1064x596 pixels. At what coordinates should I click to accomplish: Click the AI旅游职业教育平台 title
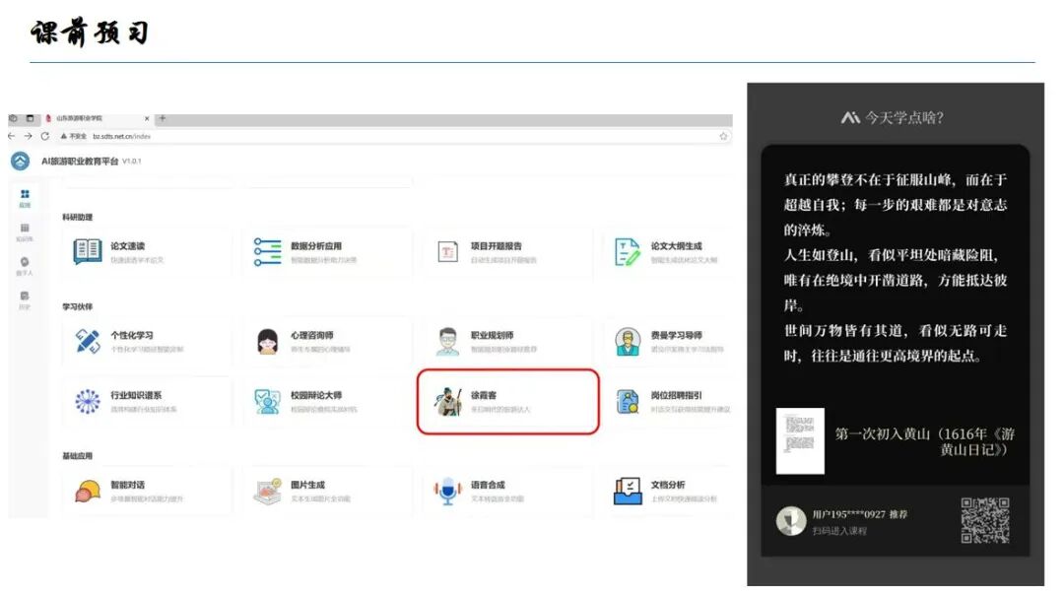(80, 162)
